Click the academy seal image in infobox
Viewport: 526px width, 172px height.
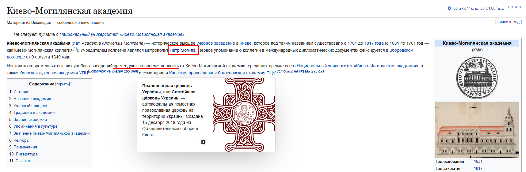(x=477, y=78)
